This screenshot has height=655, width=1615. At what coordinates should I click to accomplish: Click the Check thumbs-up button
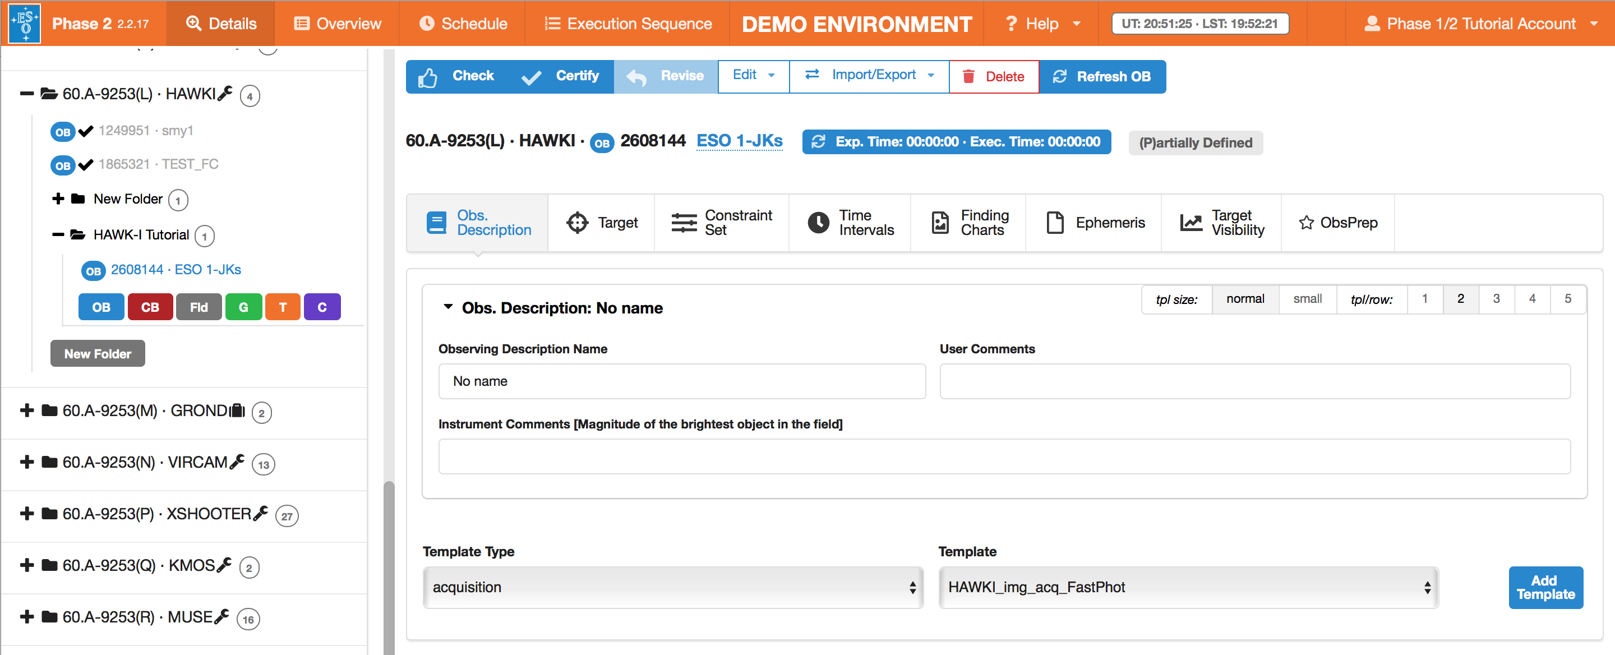(456, 76)
